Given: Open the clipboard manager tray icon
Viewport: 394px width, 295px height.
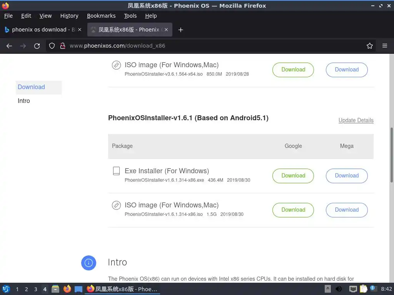Looking at the screenshot, I should pyautogui.click(x=363, y=289).
